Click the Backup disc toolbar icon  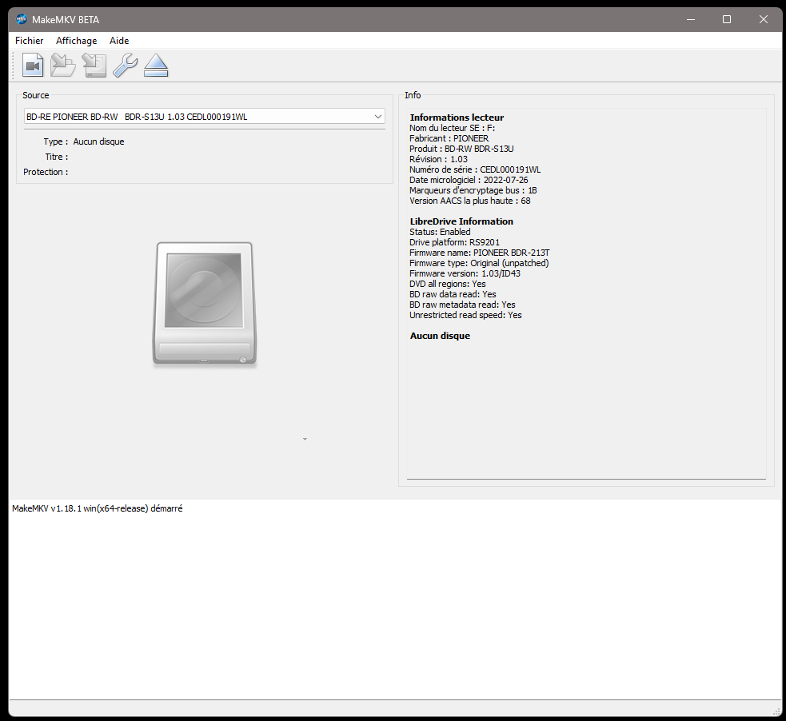point(94,65)
